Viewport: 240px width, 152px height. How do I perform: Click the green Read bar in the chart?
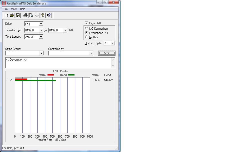35,80
